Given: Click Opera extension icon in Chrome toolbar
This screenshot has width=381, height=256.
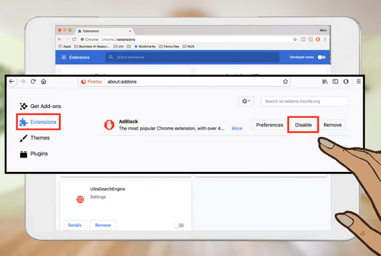Looking at the screenshot, I should click(x=317, y=39).
